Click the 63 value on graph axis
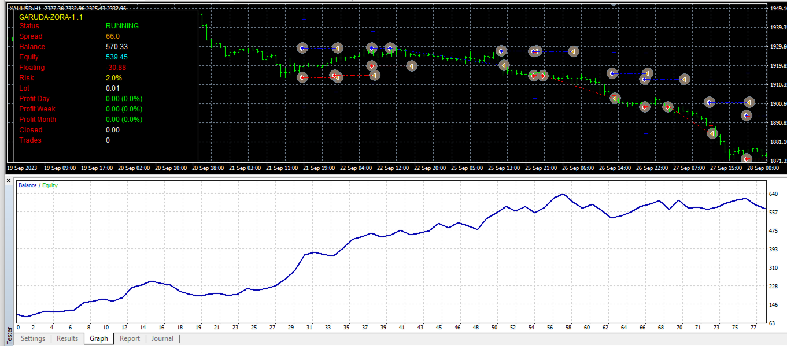Image resolution: width=787 pixels, height=346 pixels. [773, 323]
